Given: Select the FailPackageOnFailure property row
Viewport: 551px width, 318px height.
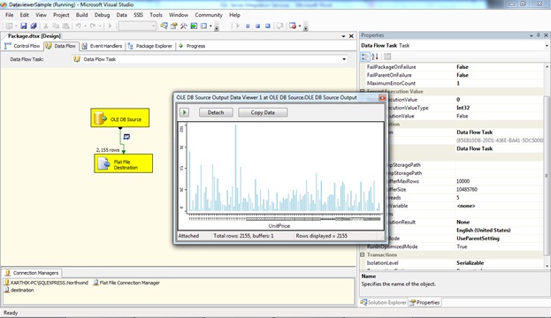Looking at the screenshot, I should point(452,66).
